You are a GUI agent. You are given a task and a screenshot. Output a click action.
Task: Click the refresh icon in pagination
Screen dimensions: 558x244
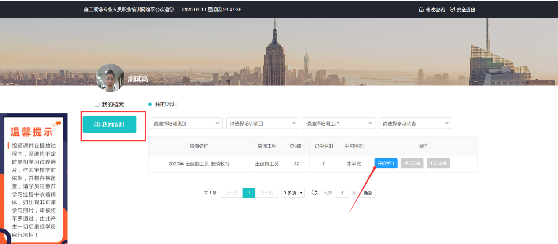click(314, 193)
